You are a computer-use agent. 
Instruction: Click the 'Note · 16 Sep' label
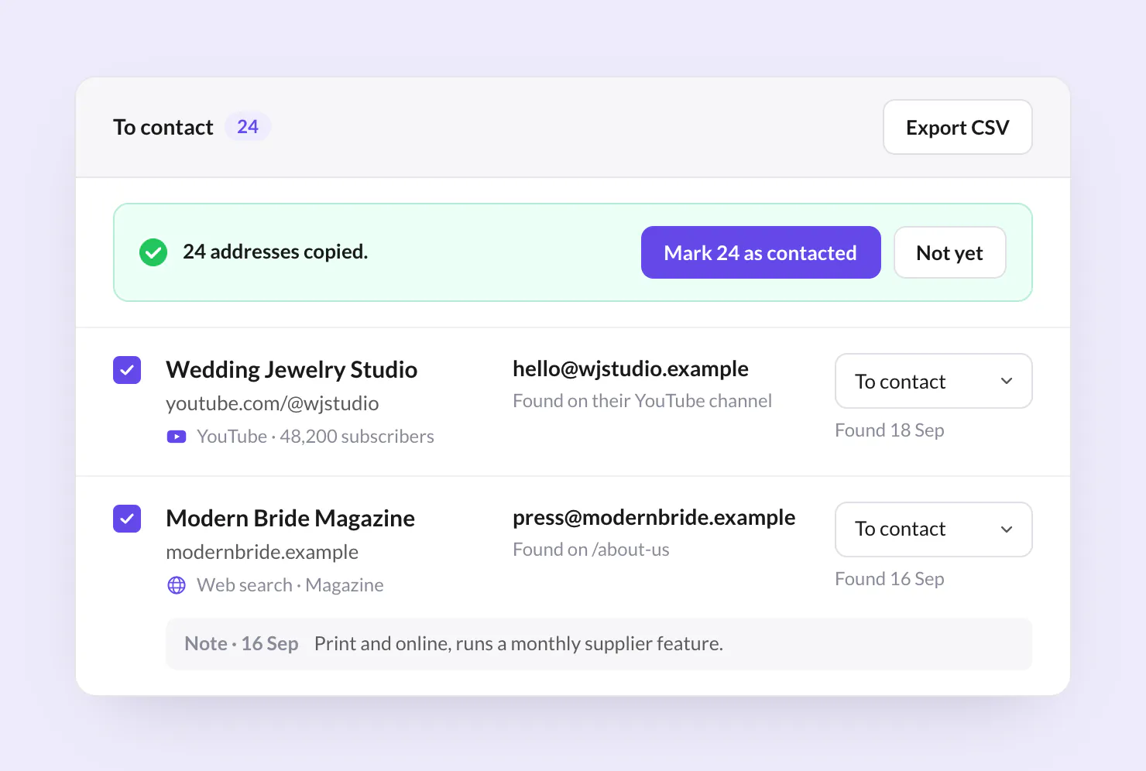pyautogui.click(x=242, y=644)
